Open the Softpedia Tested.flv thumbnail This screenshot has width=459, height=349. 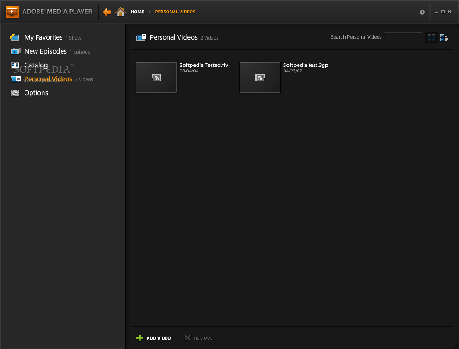156,78
